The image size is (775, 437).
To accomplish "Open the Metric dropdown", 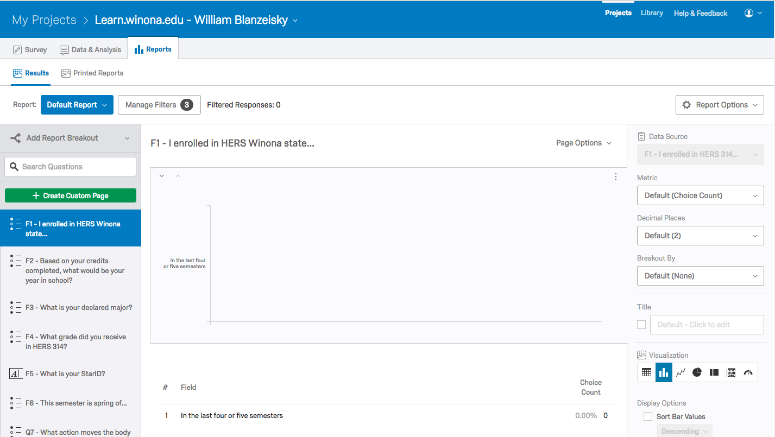I will [700, 195].
